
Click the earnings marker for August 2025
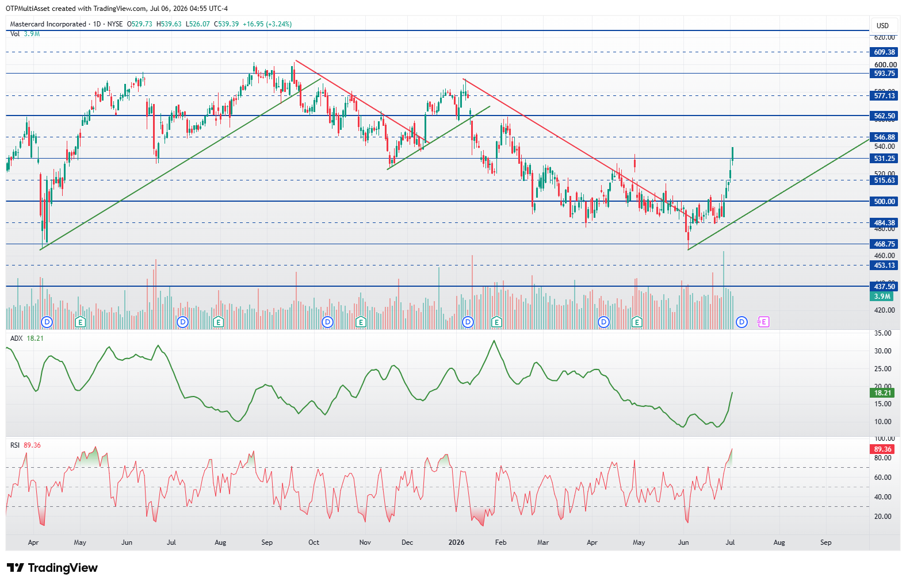[218, 322]
